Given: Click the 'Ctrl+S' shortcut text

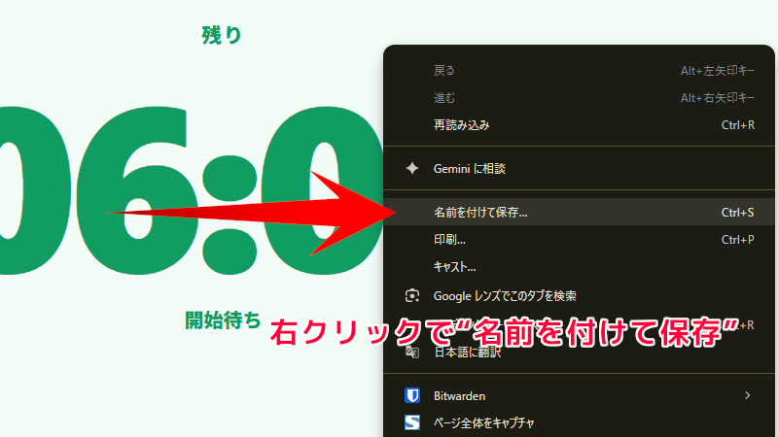Looking at the screenshot, I should tap(737, 213).
